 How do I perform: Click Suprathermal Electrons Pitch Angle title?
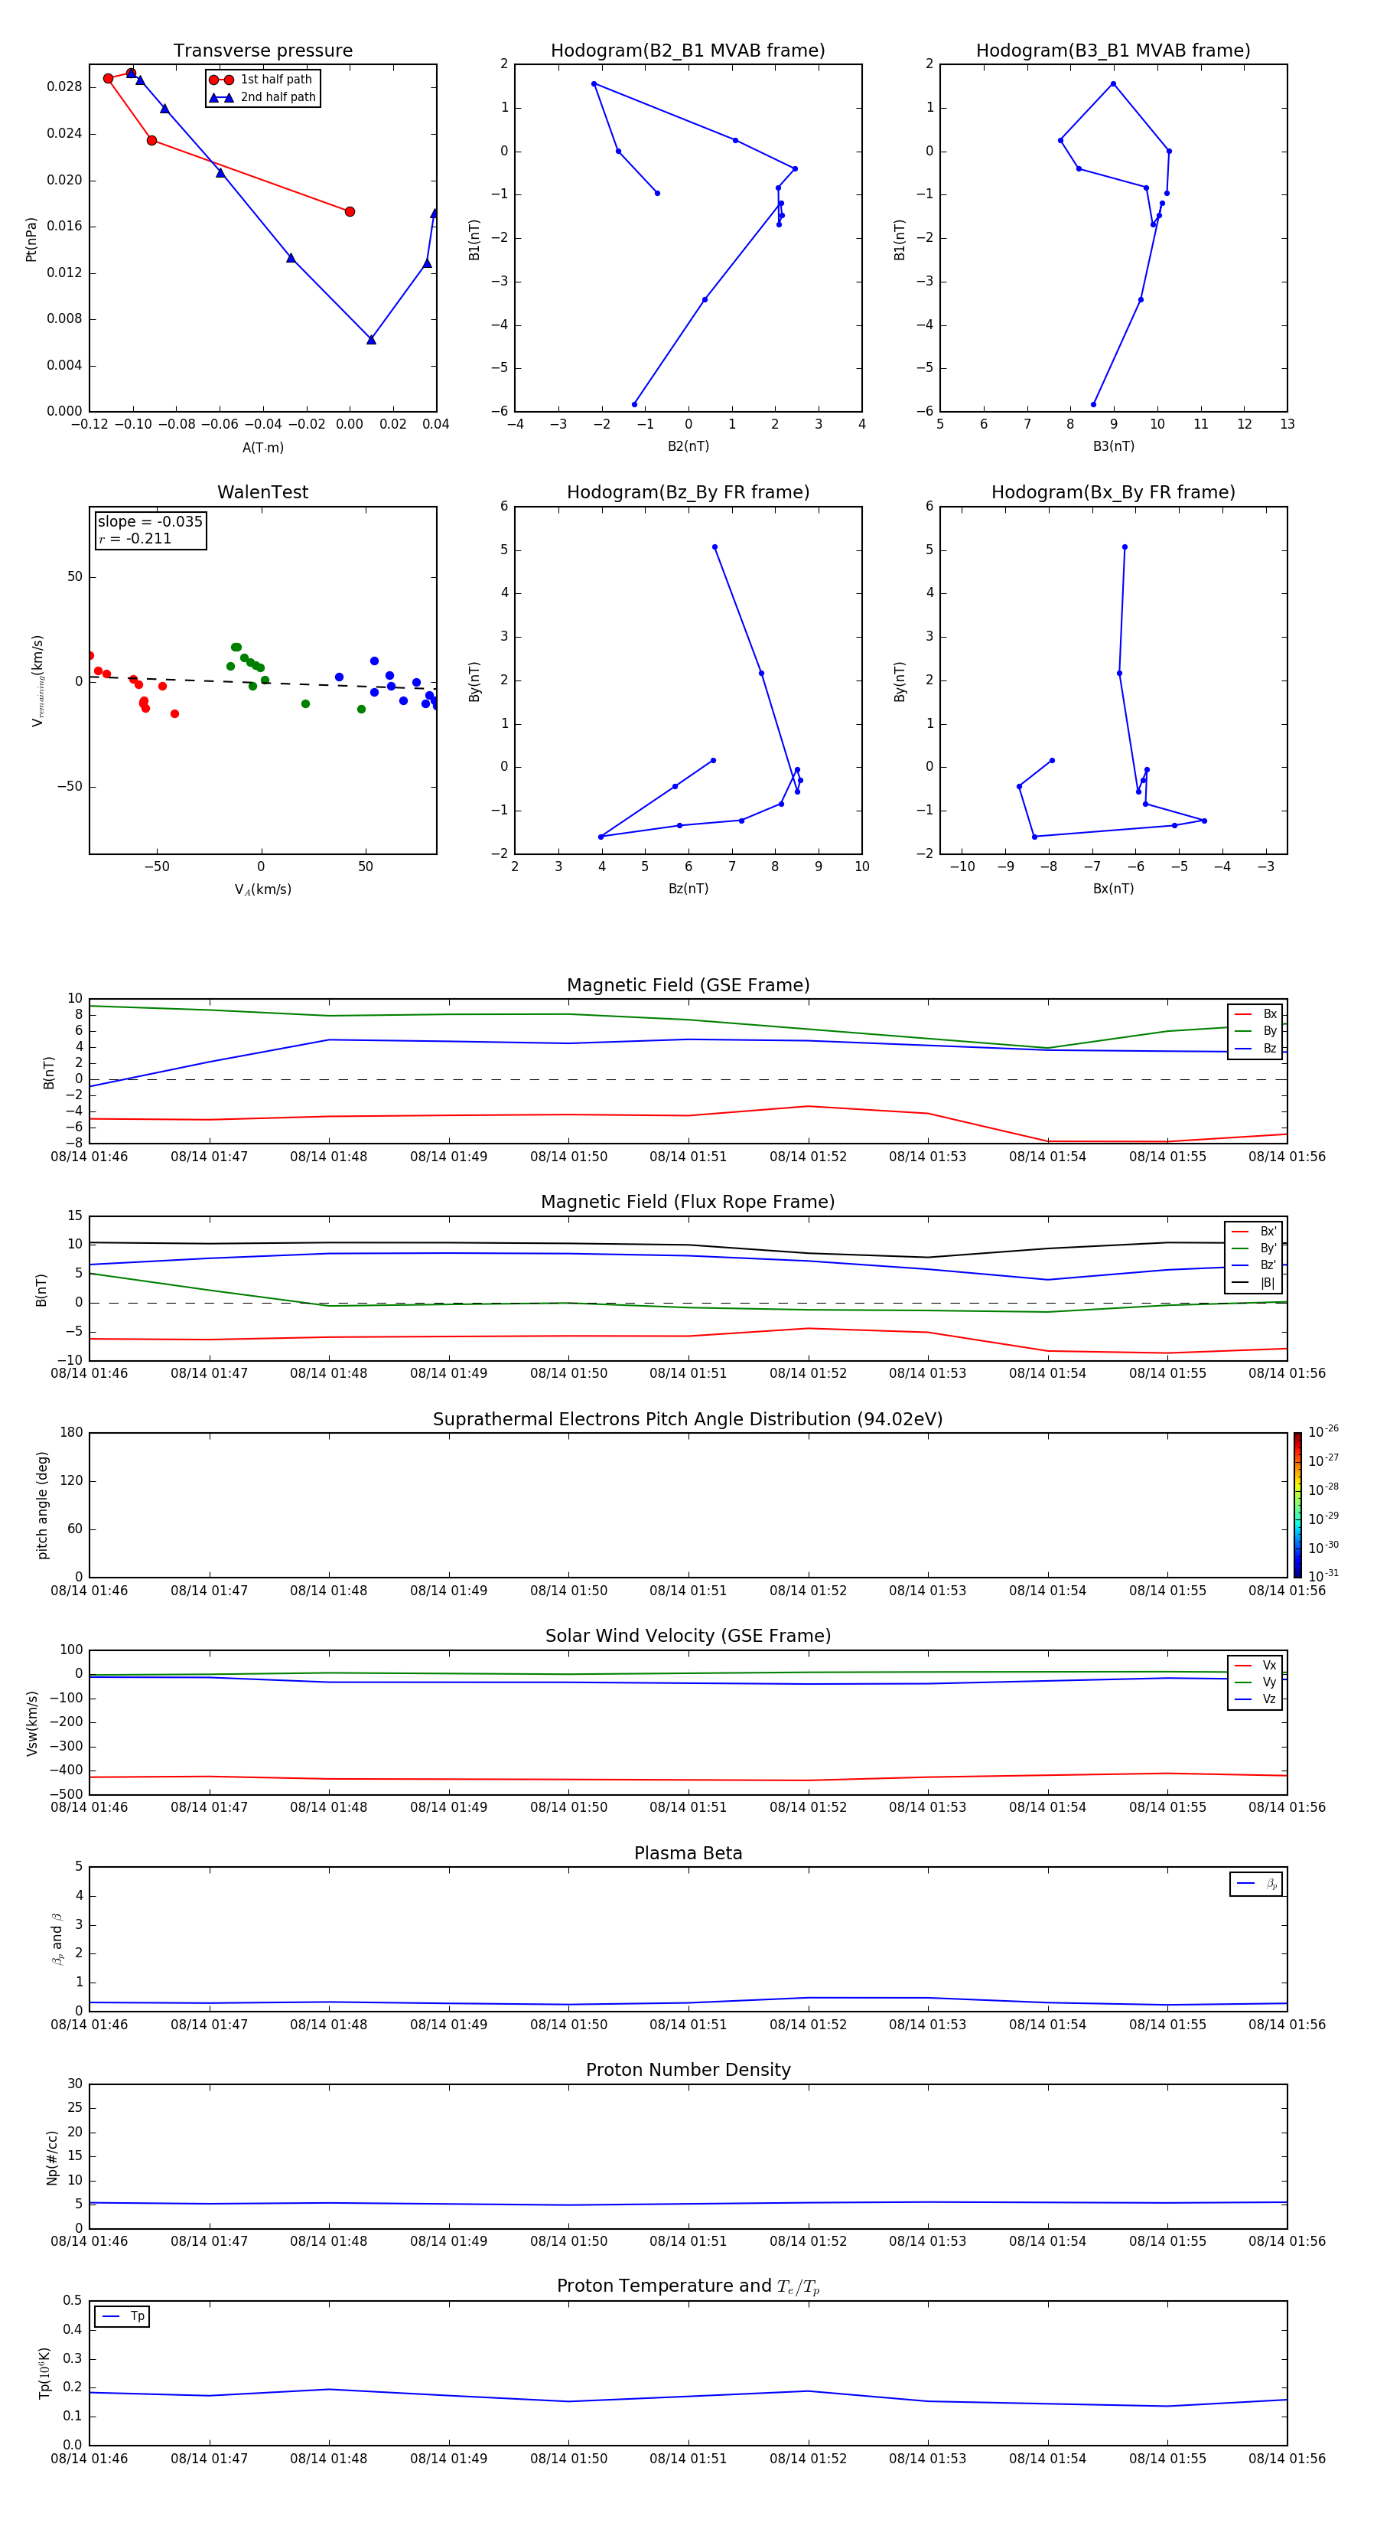point(688,1419)
